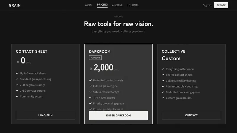Image resolution: width=237 pixels, height=133 pixels.
Task: Click the 2,000 price figure
Action: click(x=103, y=67)
